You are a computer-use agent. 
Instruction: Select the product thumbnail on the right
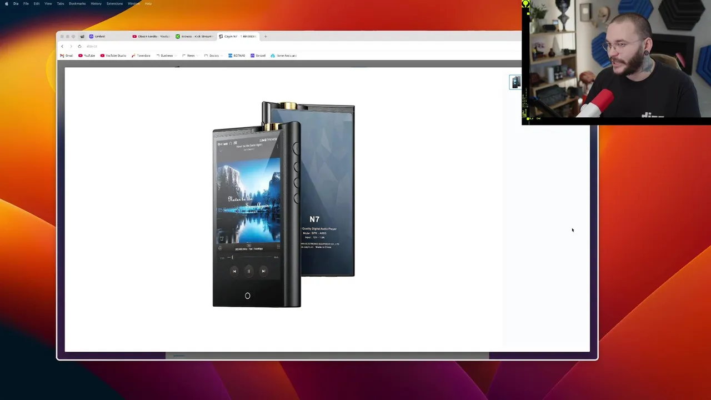[x=515, y=82]
